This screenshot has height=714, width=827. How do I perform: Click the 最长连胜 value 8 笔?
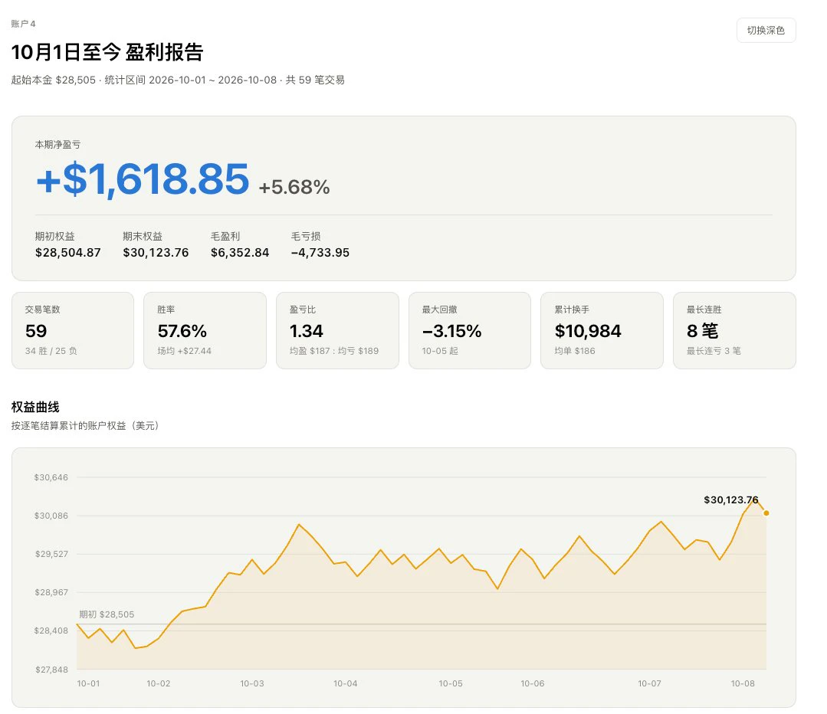point(703,331)
